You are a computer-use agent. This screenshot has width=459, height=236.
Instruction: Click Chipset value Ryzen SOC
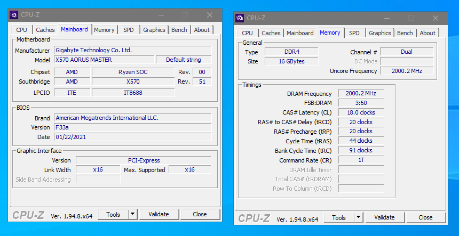pos(133,72)
